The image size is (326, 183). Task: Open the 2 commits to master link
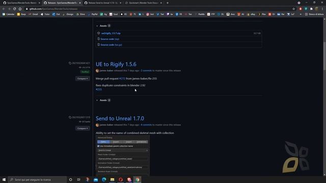(x=146, y=71)
